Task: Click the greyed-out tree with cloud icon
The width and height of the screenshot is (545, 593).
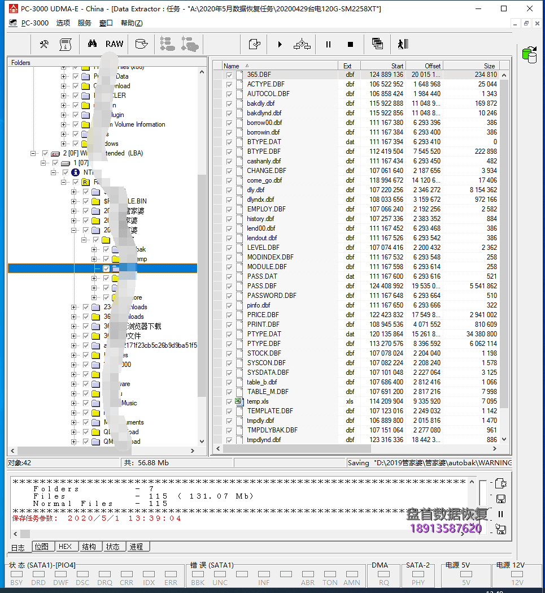Action: point(190,44)
